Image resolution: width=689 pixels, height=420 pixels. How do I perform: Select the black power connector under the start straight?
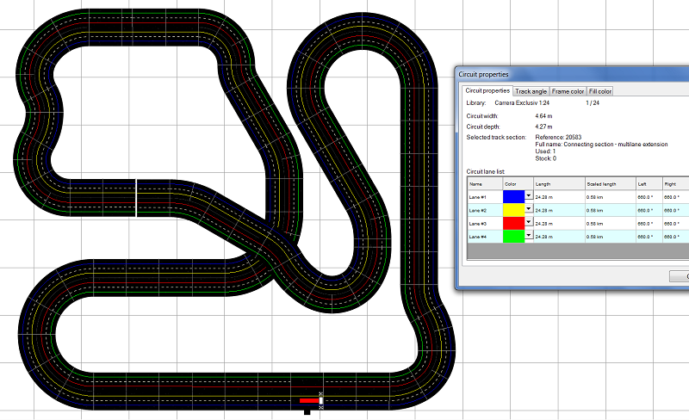(x=307, y=412)
